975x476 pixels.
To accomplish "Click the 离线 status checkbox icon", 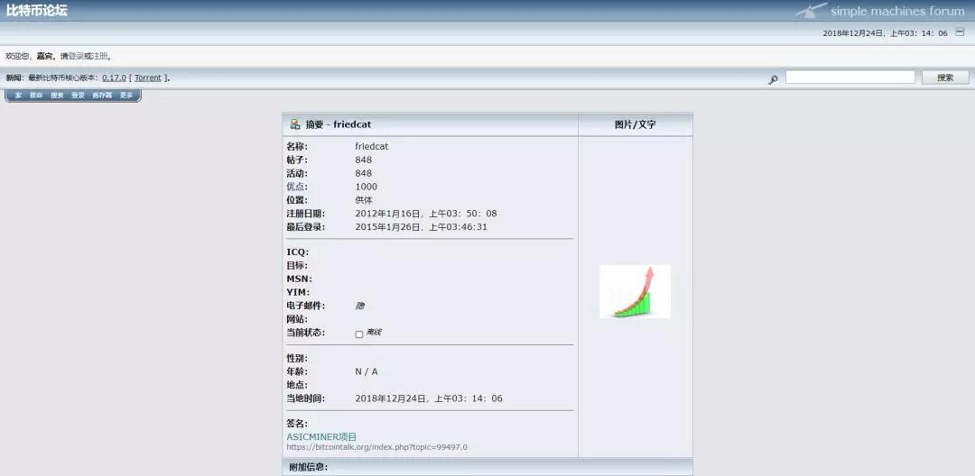I will (359, 334).
